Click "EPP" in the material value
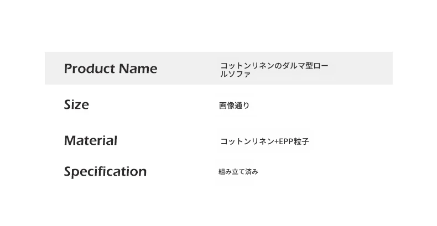This screenshot has height=226, width=437. coord(285,141)
